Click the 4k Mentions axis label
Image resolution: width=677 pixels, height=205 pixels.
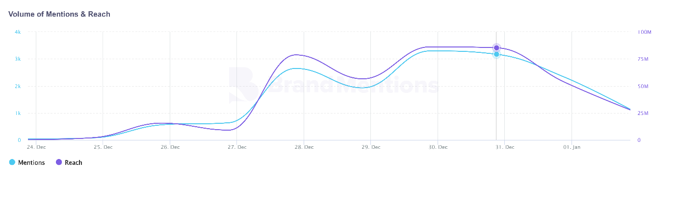pos(18,32)
